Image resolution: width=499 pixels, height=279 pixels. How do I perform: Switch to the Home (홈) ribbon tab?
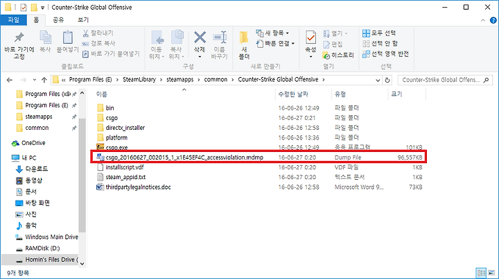pyautogui.click(x=36, y=20)
